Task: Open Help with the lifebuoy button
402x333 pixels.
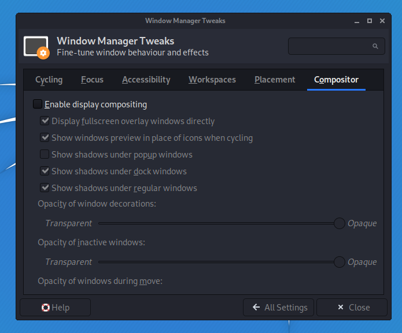Action: pos(56,308)
